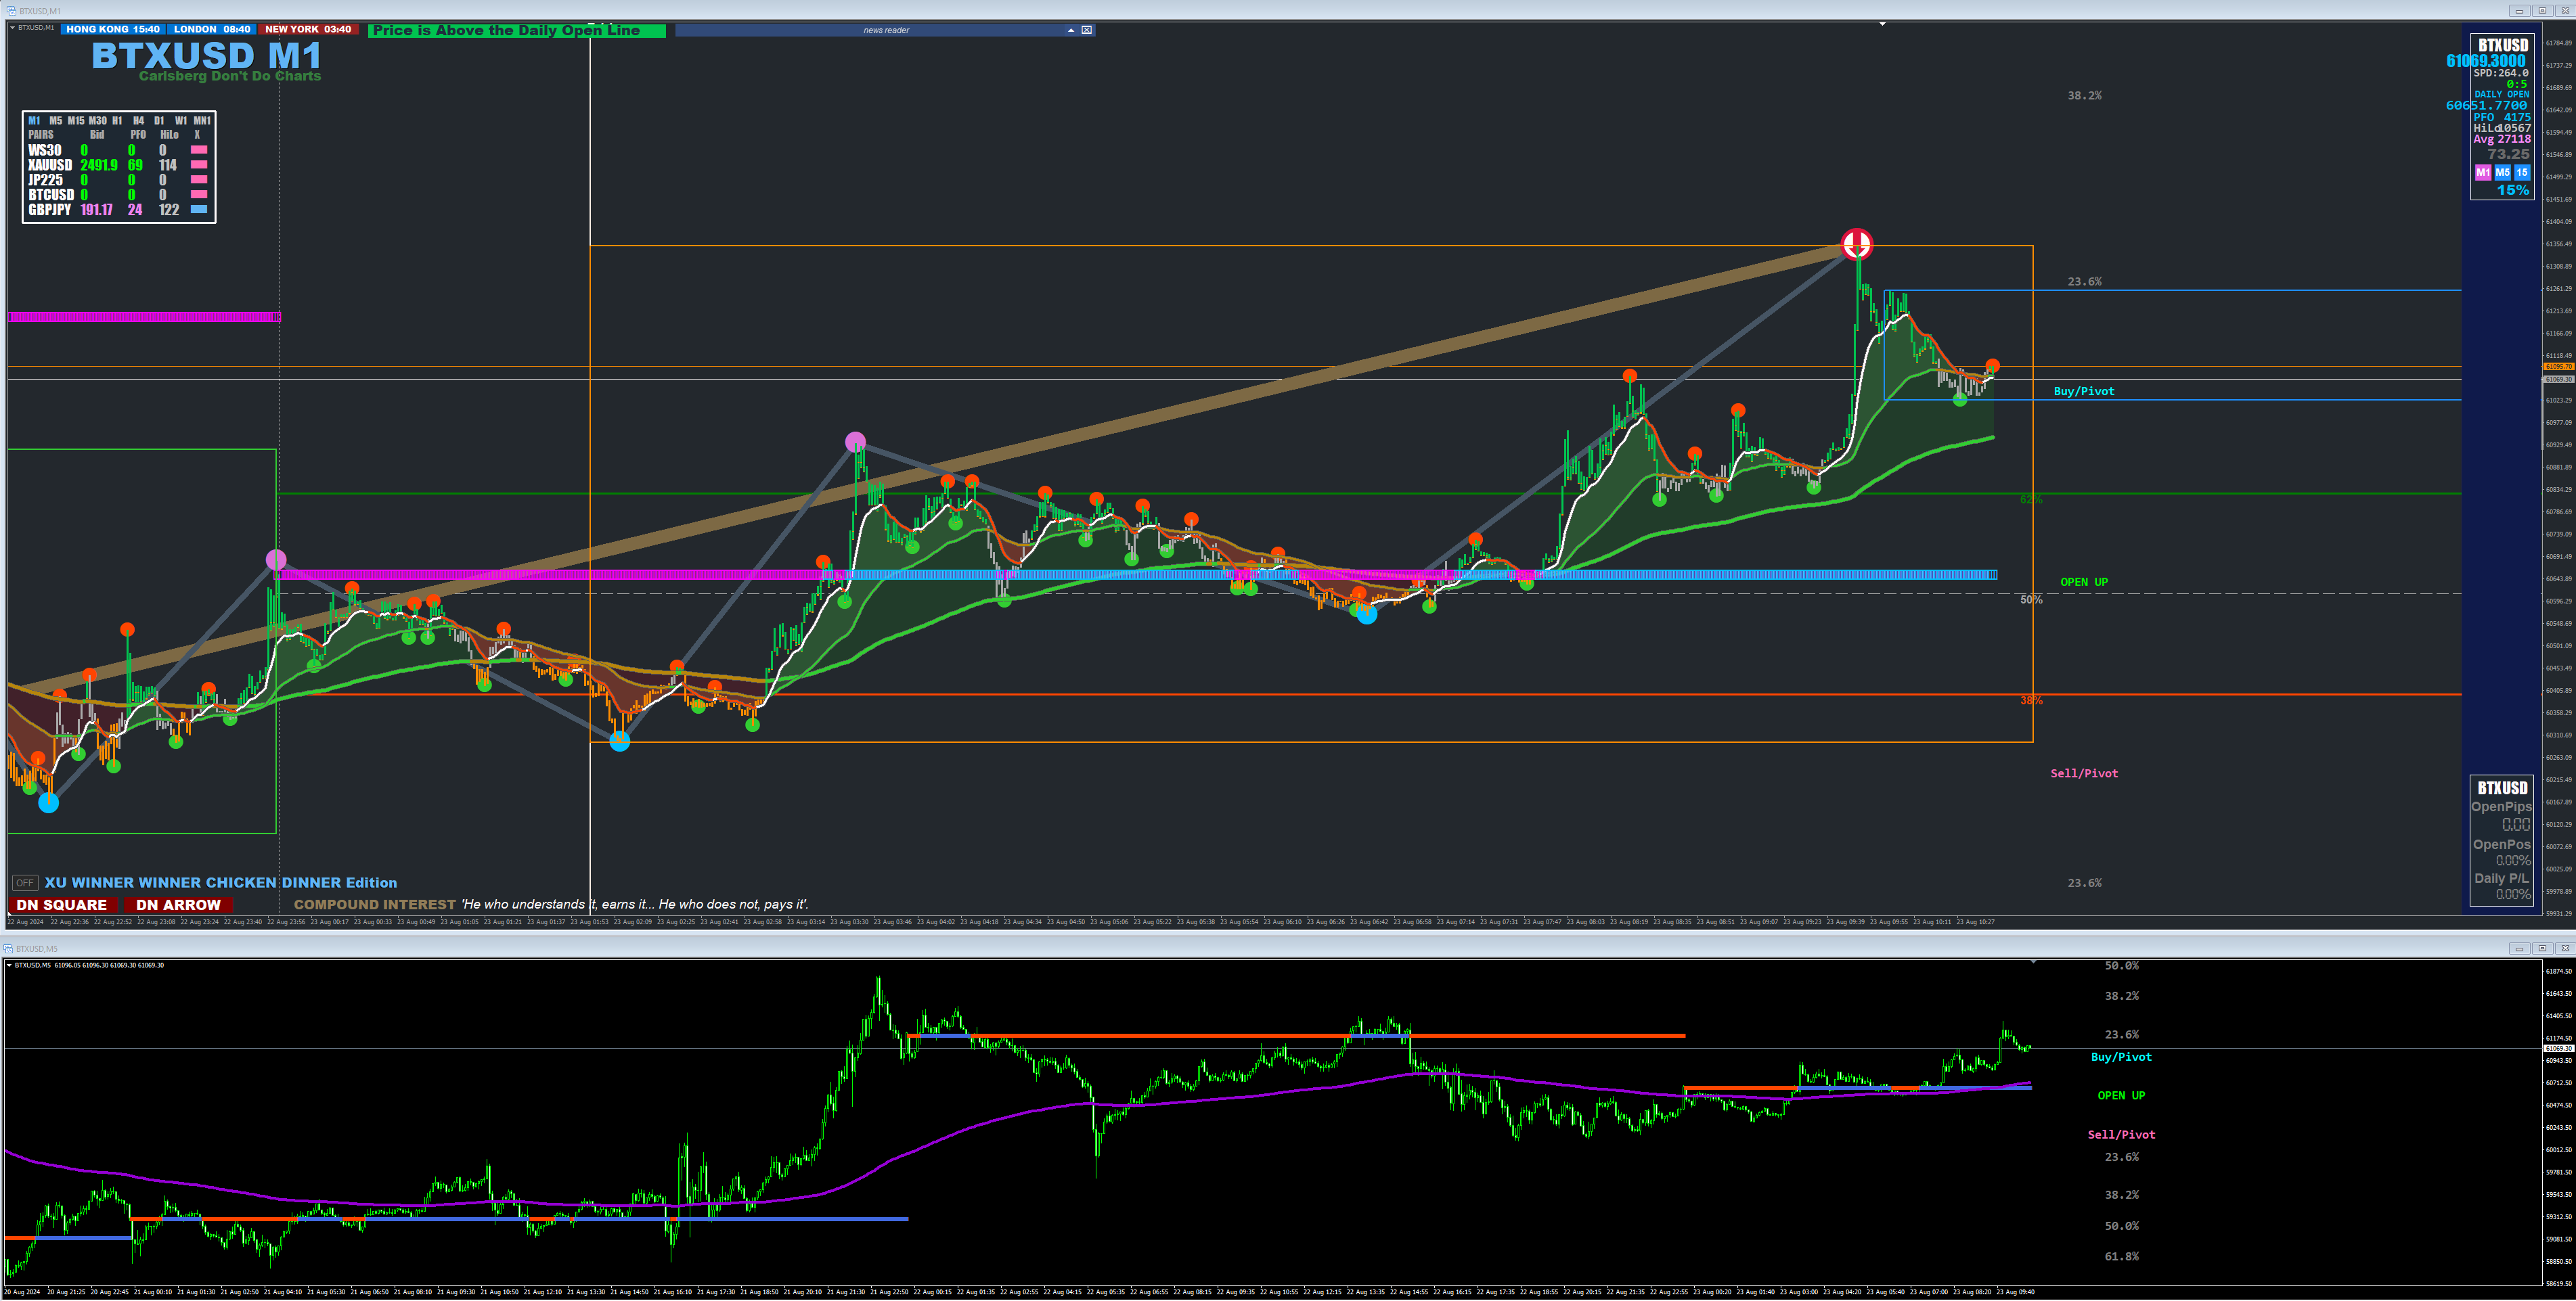The image size is (2576, 1301).
Task: Click the blue M5 box in BTXUSD panel
Action: pyautogui.click(x=2502, y=173)
